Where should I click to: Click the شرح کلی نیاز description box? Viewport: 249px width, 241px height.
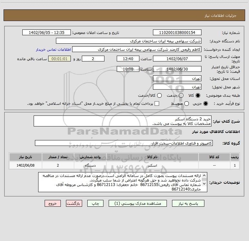123,121
